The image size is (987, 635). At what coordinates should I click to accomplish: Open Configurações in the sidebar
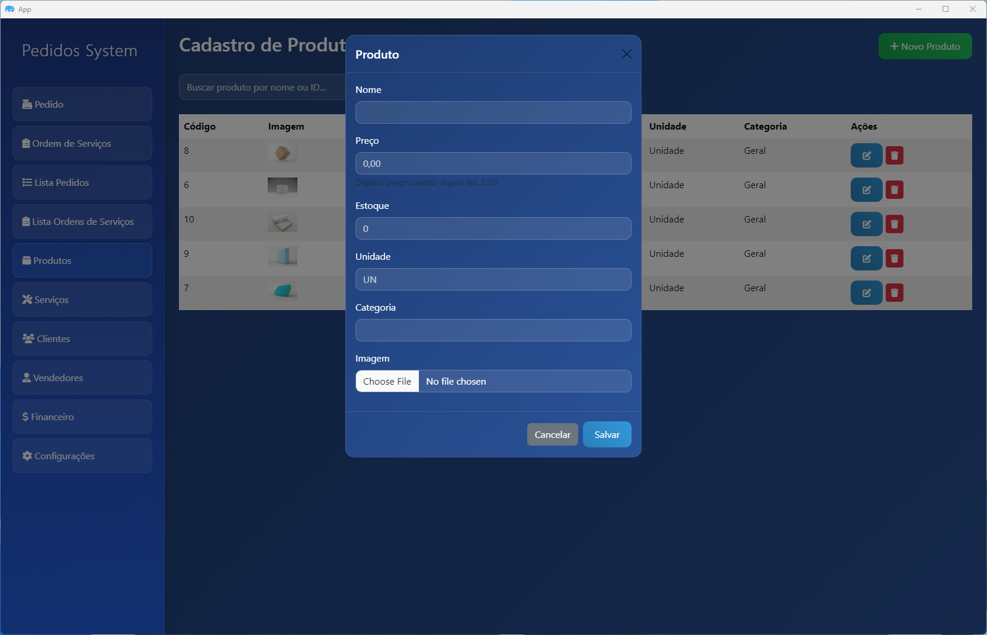tap(82, 456)
